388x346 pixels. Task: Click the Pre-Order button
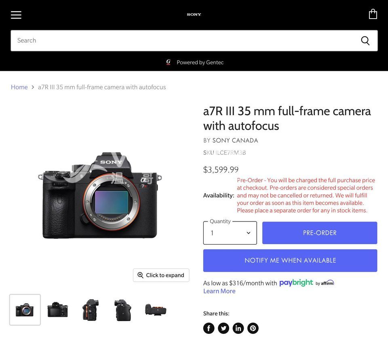click(x=320, y=233)
